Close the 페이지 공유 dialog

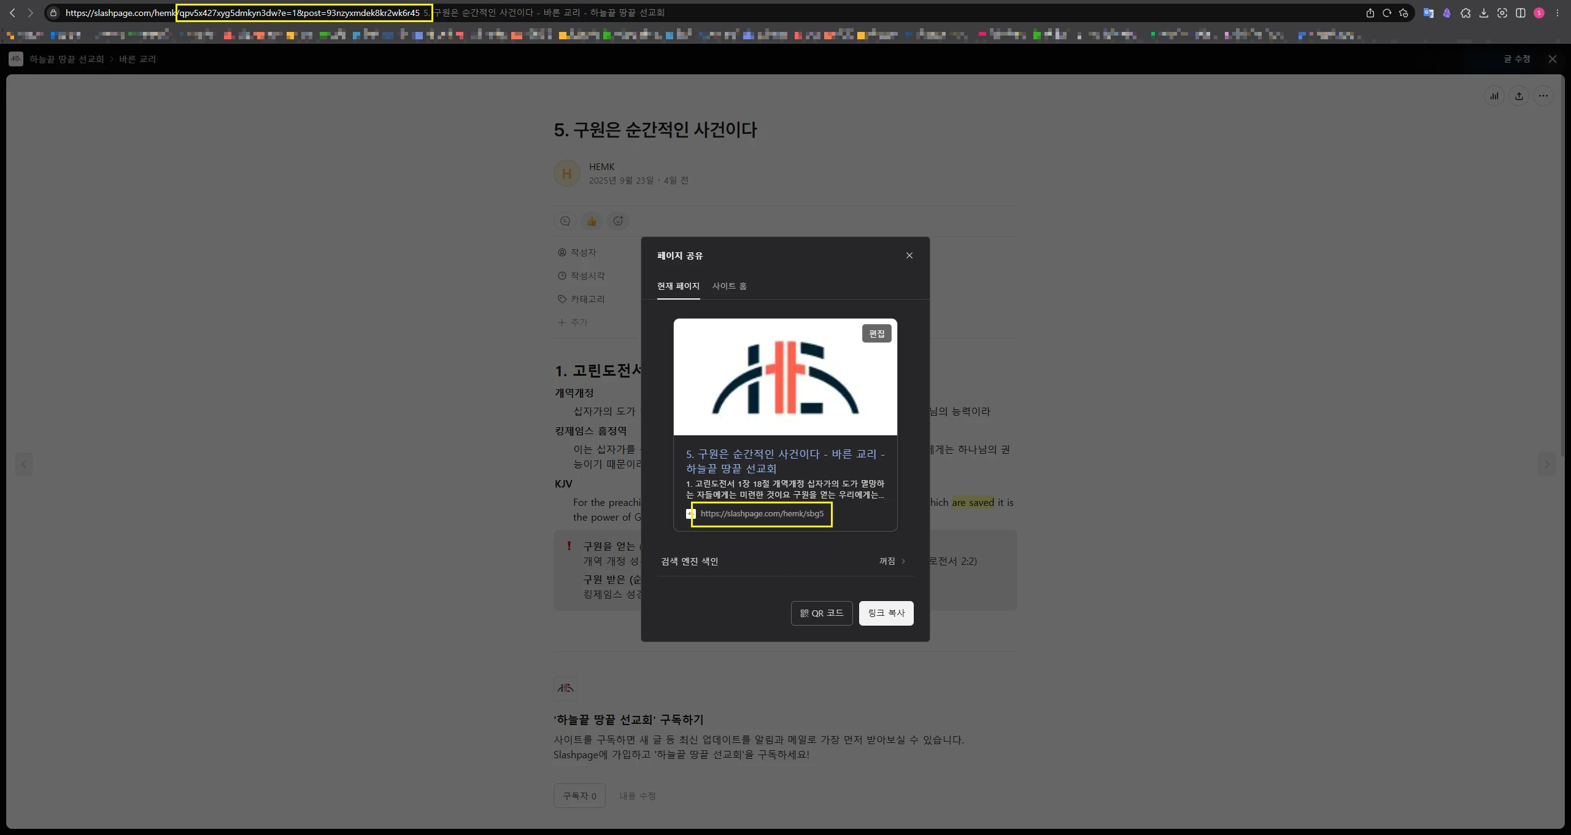click(x=909, y=255)
